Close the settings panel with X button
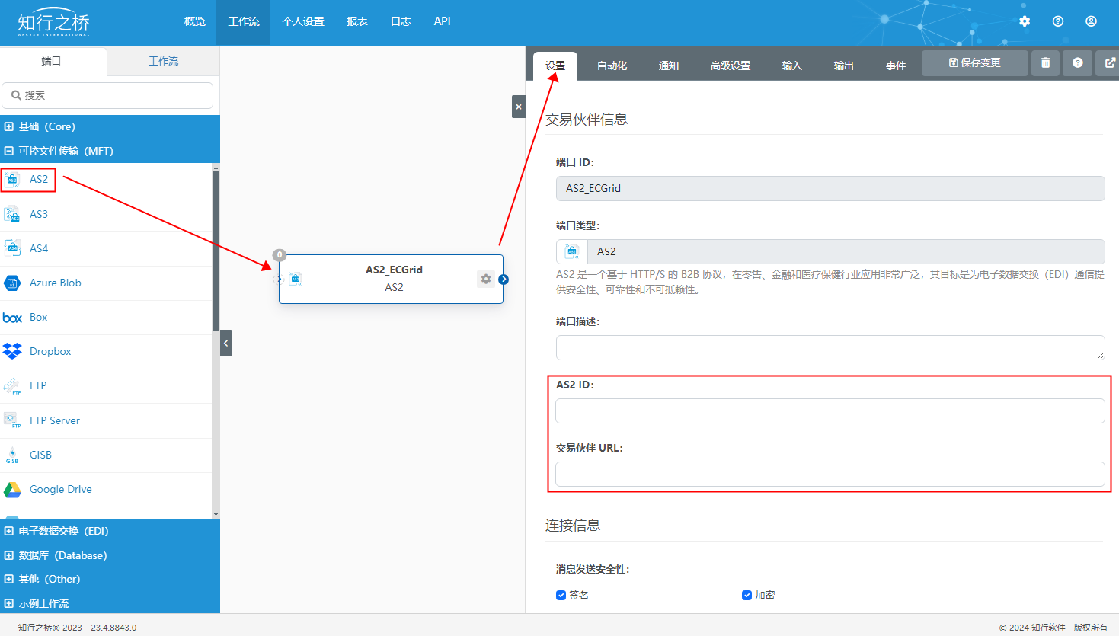 519,107
